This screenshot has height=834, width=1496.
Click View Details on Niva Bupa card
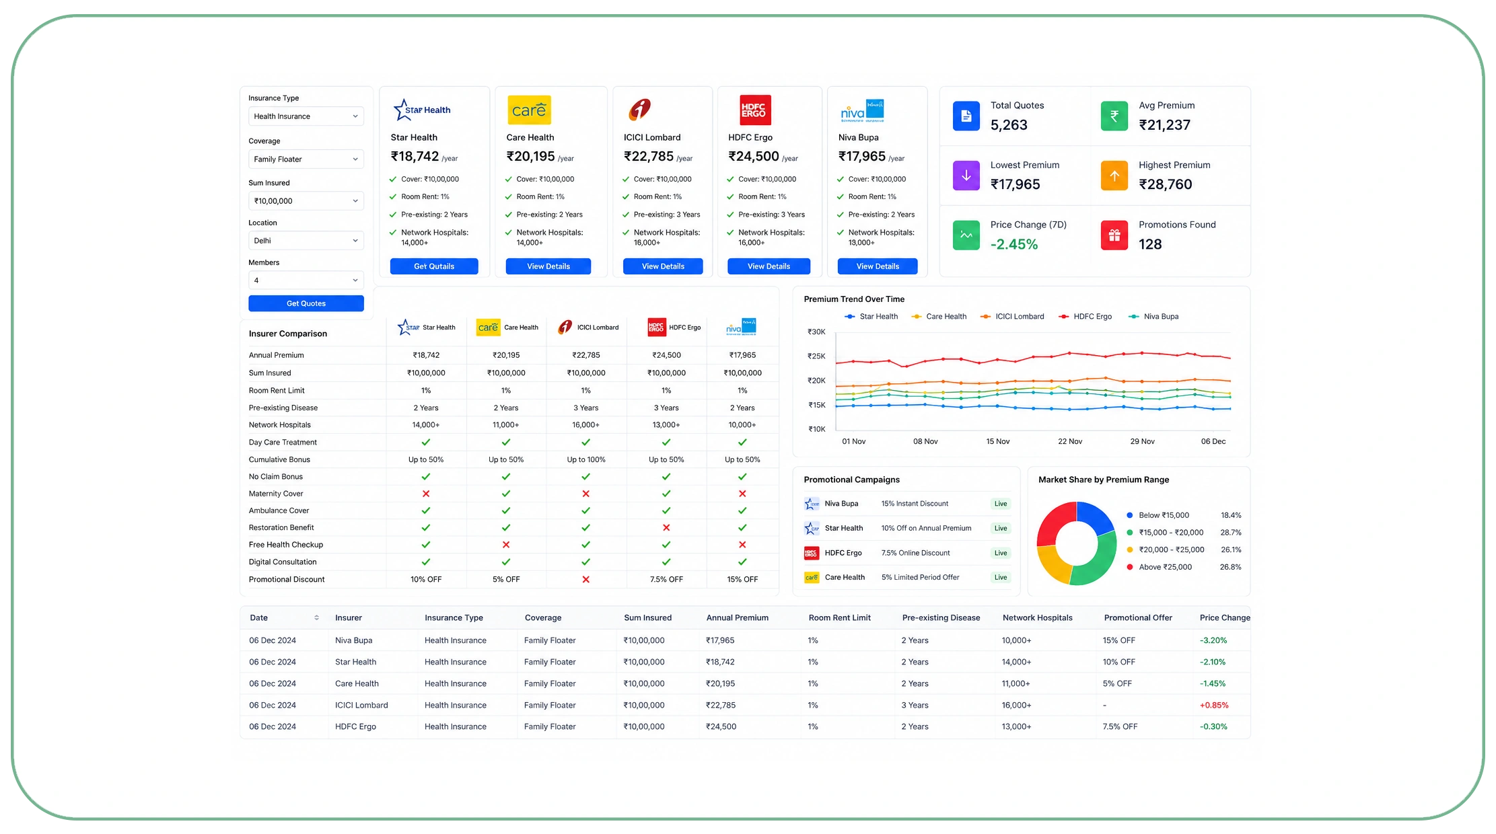click(x=878, y=266)
